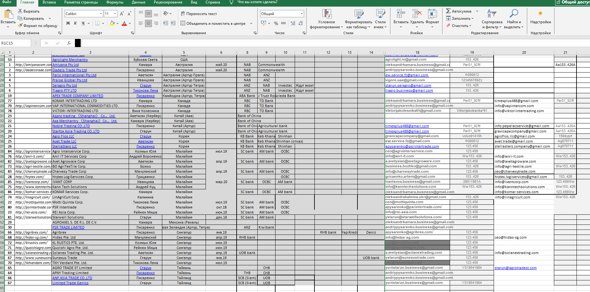The height and width of the screenshot is (292, 590).
Task: Click fill color yellow swatch
Action: pyautogui.click(x=112, y=23)
